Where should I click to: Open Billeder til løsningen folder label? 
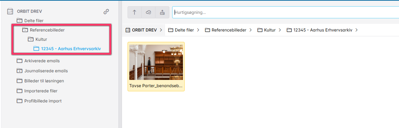pos(44,81)
